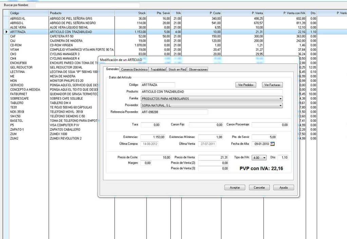Focus the Precio de Coste field
The width and height of the screenshot is (347, 239).
pyautogui.click(x=155, y=158)
